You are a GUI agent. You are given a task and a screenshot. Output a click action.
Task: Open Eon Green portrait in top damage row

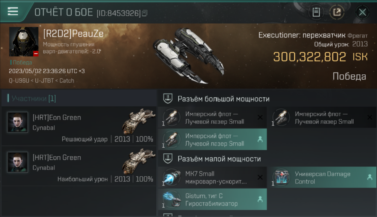point(17,162)
